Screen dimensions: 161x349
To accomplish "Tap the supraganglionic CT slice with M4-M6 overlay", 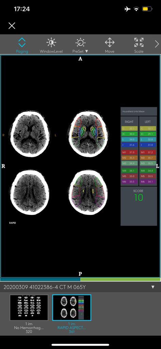I will click(x=88, y=192).
